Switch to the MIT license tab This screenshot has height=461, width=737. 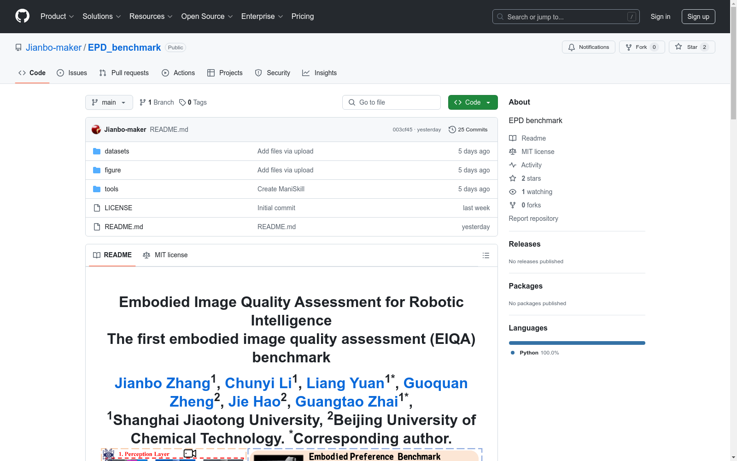click(x=165, y=255)
